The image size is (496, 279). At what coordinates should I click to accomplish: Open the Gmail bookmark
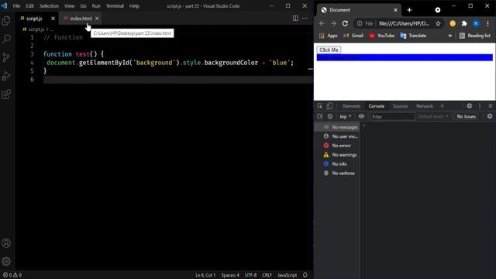pos(353,36)
